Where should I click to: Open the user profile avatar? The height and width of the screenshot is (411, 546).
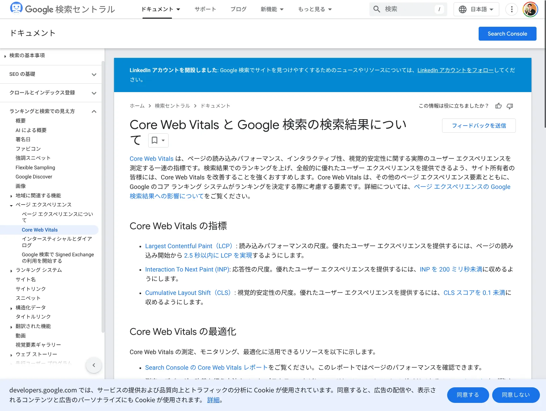[x=530, y=9]
